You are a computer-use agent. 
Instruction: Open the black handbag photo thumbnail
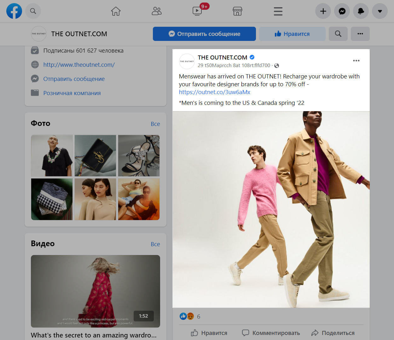point(95,156)
